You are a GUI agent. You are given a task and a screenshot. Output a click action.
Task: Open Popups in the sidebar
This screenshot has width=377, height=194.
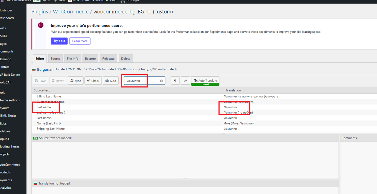5,139
